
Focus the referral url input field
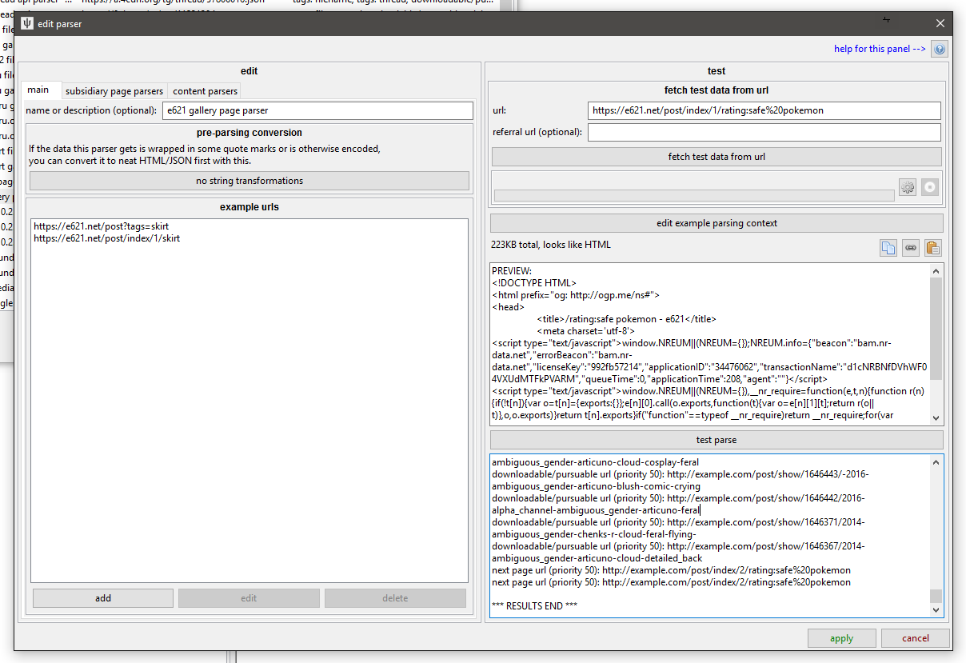(764, 132)
